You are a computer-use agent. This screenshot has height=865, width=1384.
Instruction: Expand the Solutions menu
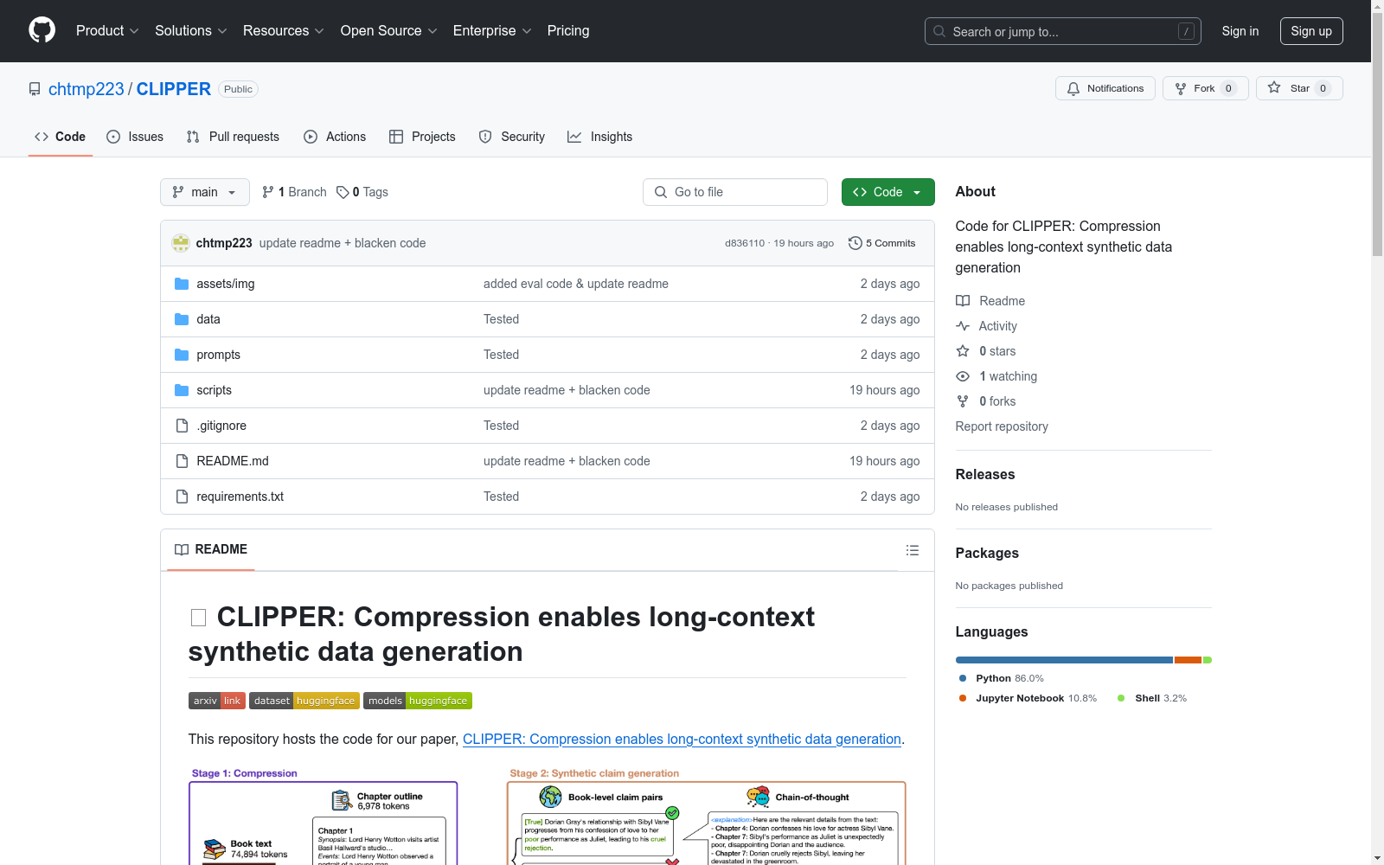coord(191,30)
